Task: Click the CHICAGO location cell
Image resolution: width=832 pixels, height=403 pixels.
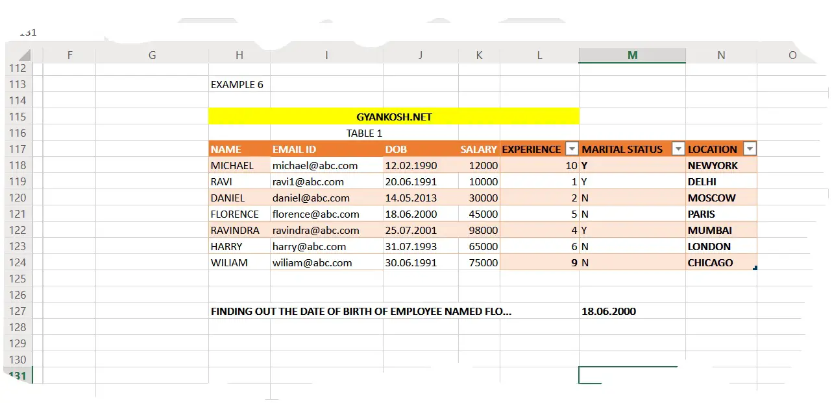Action: coord(721,262)
